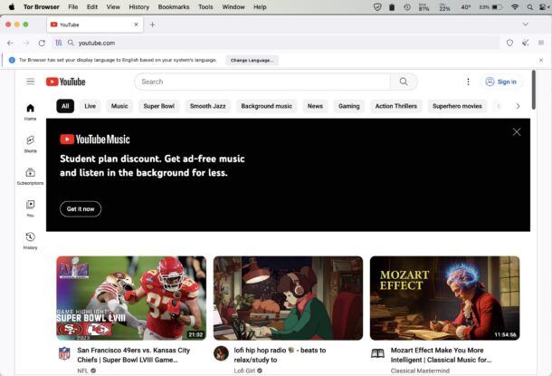552x376 pixels.
Task: Open the Change Language option
Action: coord(252,60)
